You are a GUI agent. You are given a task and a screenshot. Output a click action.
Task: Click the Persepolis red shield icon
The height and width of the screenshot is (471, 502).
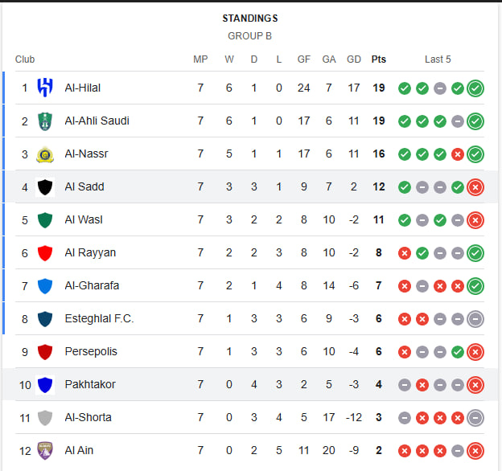coord(45,351)
